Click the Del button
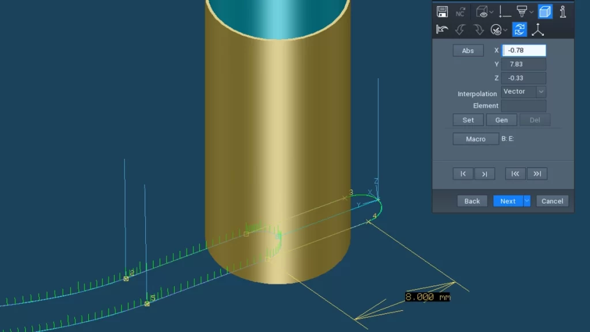 tap(535, 120)
